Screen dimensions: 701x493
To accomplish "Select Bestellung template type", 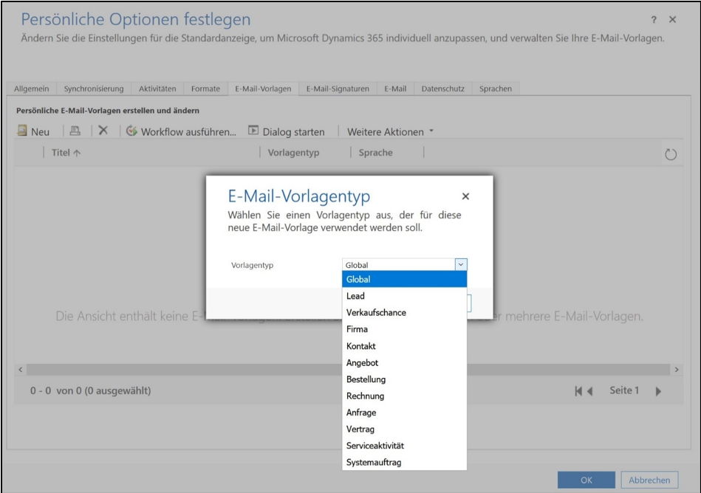I will tap(404, 379).
